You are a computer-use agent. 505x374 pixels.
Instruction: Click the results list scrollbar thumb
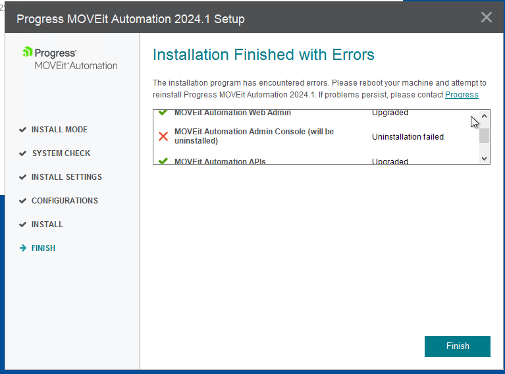click(x=484, y=135)
